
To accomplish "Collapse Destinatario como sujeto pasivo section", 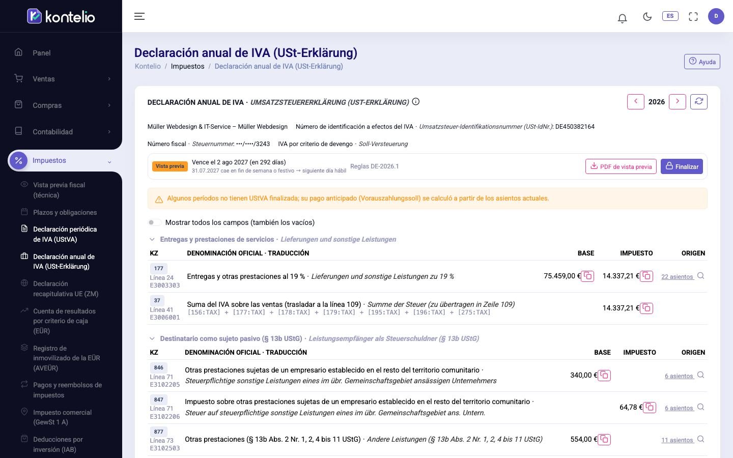I will pyautogui.click(x=152, y=338).
